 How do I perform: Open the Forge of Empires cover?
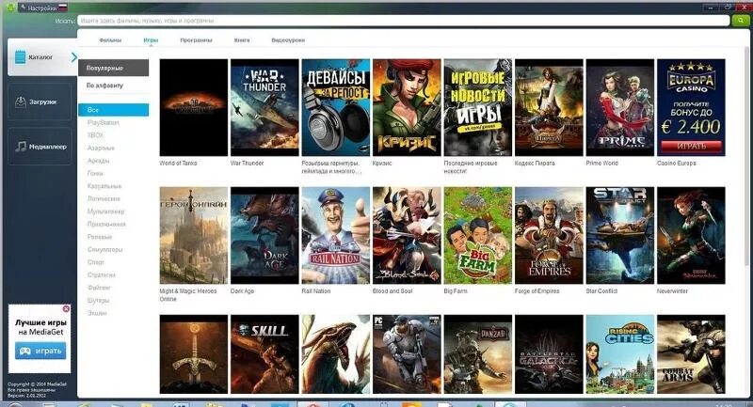point(549,235)
